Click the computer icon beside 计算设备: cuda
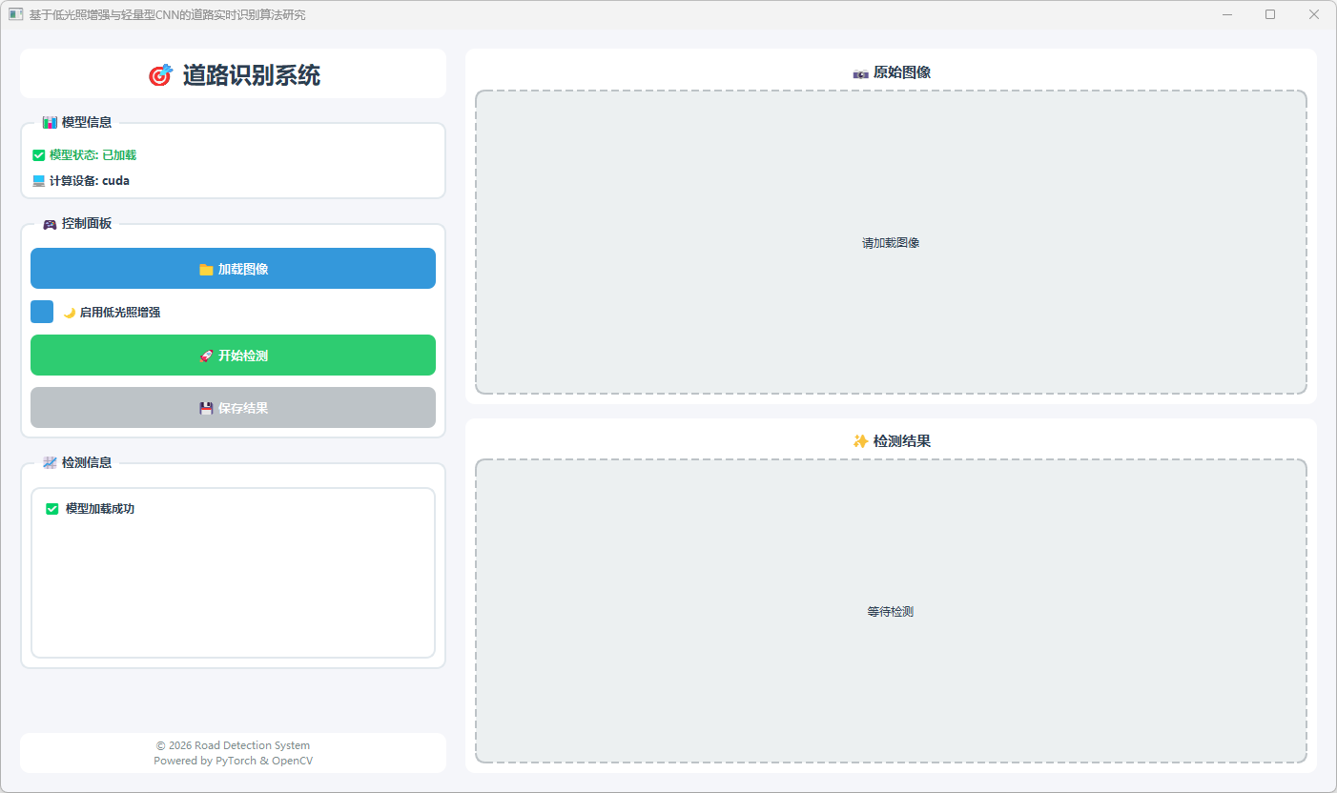 click(x=39, y=181)
